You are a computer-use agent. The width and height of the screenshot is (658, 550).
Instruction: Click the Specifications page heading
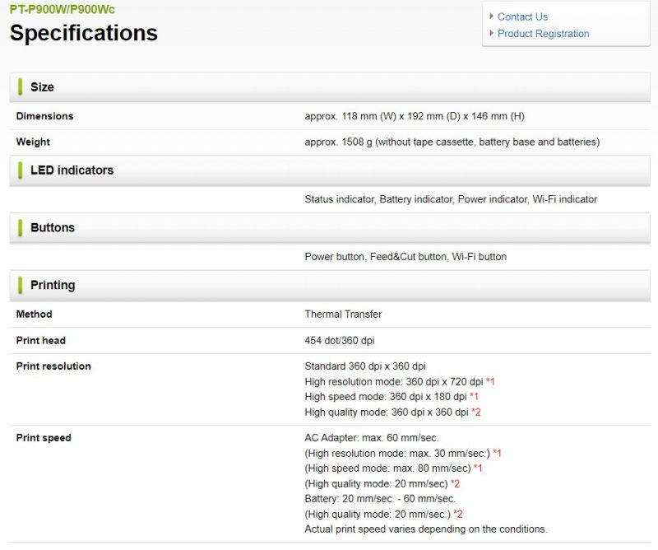pos(84,33)
